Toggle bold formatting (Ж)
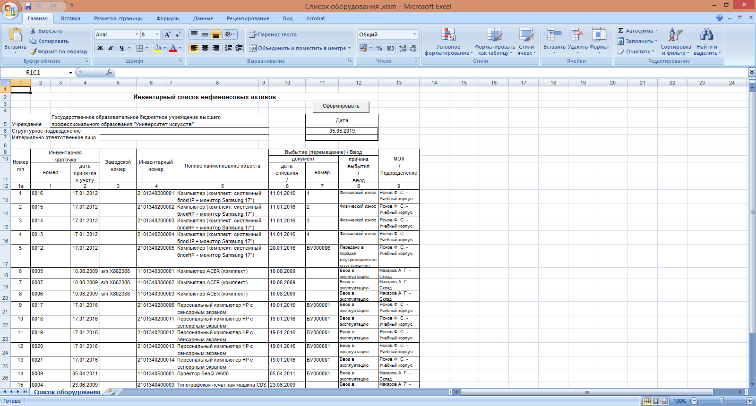 (100, 48)
